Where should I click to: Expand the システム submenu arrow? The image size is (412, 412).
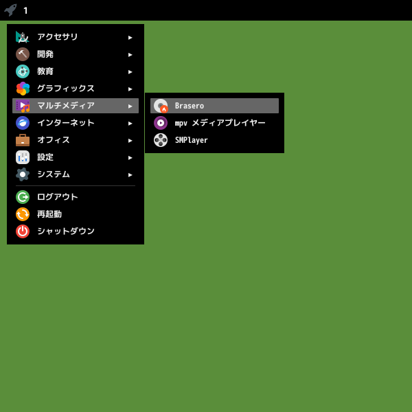pos(130,174)
